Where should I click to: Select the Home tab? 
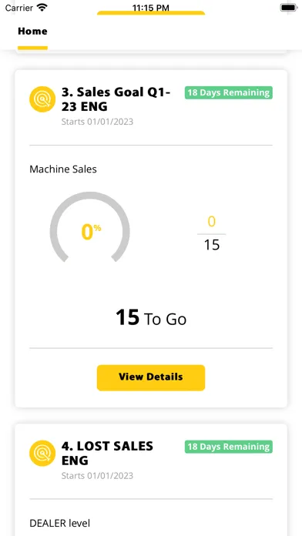point(32,32)
